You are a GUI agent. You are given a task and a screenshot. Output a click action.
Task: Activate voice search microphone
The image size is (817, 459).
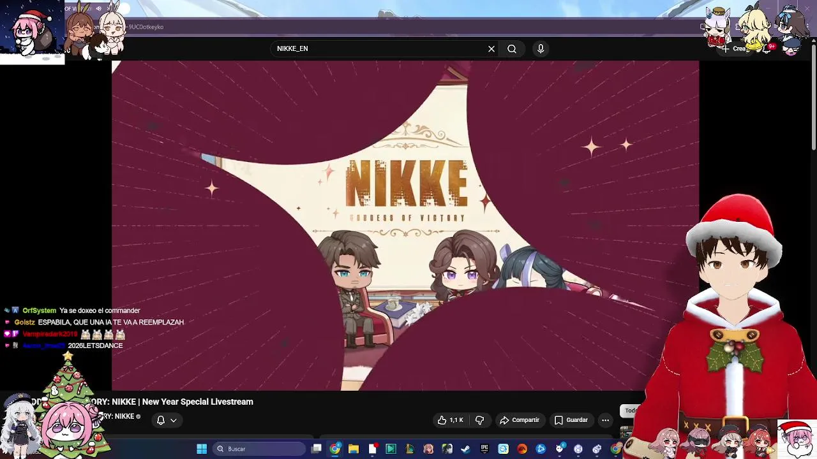click(541, 48)
